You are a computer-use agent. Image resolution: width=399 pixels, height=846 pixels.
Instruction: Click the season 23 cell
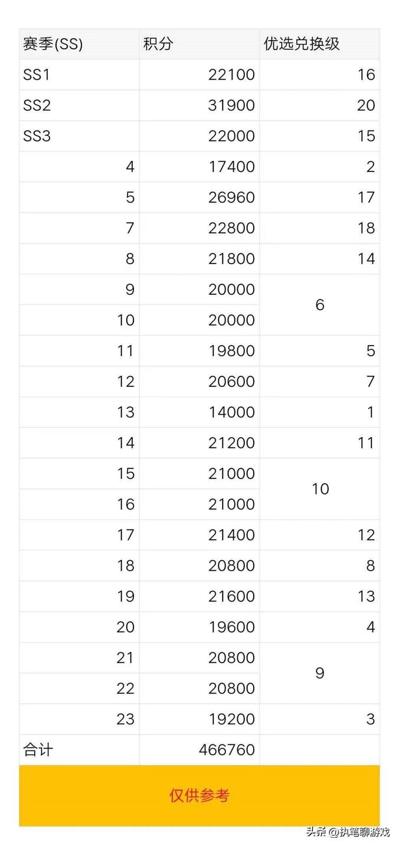(125, 719)
